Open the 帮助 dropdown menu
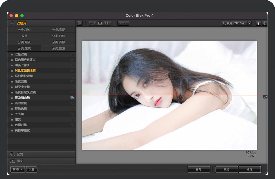Image resolution: width=275 pixels, height=179 pixels. 17,169
